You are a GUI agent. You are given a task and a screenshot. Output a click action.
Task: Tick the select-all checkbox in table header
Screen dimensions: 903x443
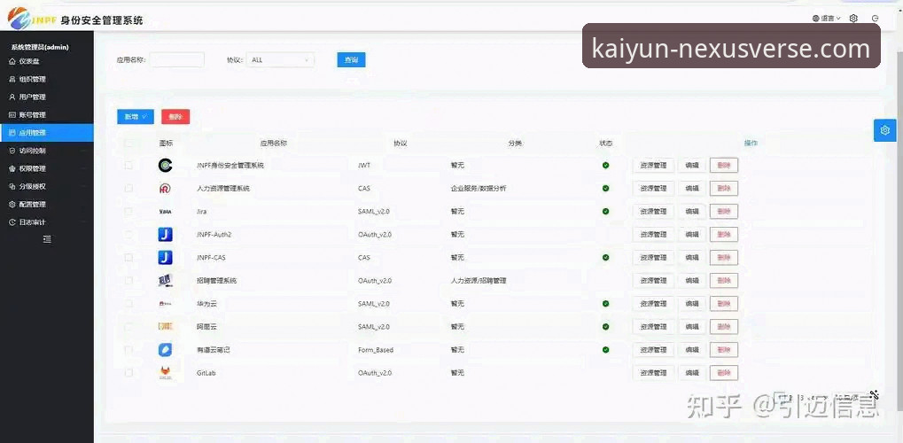(x=128, y=143)
